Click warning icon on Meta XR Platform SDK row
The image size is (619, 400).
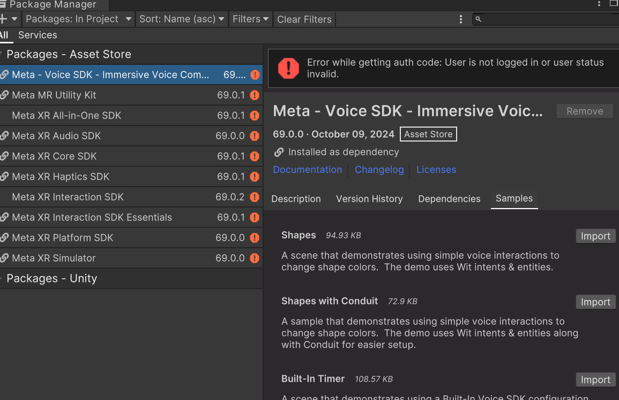click(255, 238)
